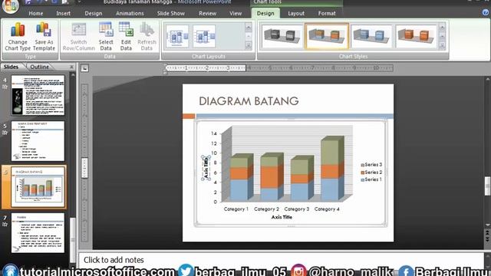Viewport: 491px width, 276px height.
Task: Switch to the Home ribbon tab
Action: tap(36, 13)
